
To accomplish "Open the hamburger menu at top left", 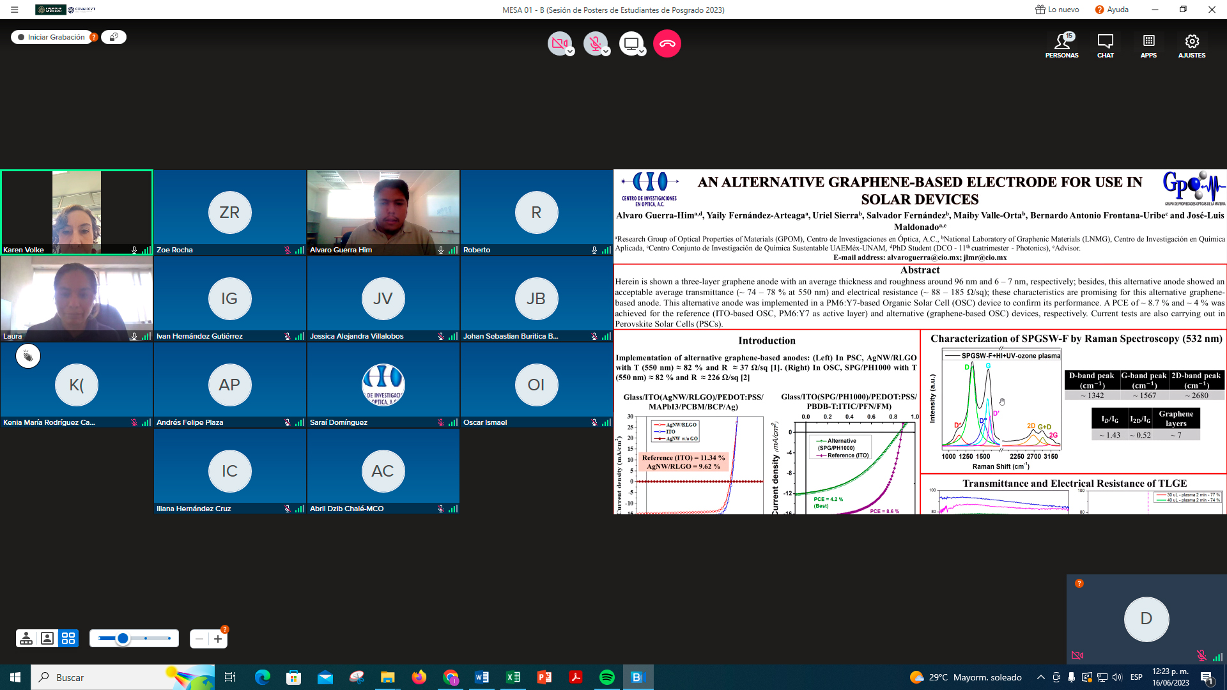I will click(x=14, y=10).
